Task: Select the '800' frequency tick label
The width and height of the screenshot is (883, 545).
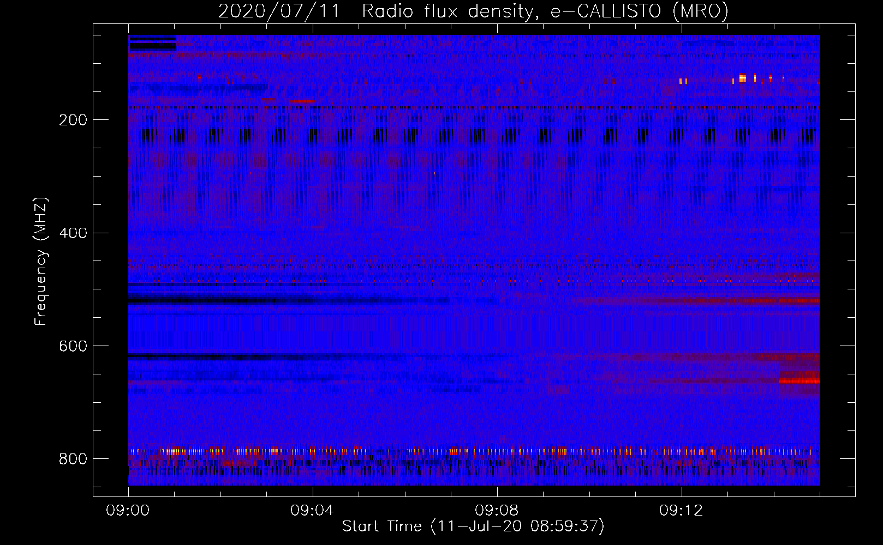Action: pyautogui.click(x=73, y=459)
